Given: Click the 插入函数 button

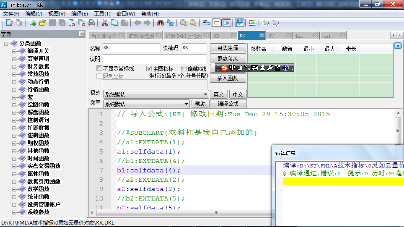Looking at the screenshot, I should (228, 78).
